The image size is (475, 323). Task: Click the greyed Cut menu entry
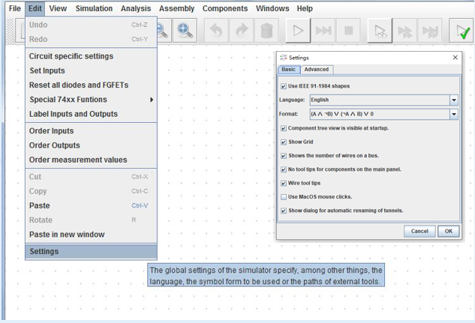pos(91,177)
